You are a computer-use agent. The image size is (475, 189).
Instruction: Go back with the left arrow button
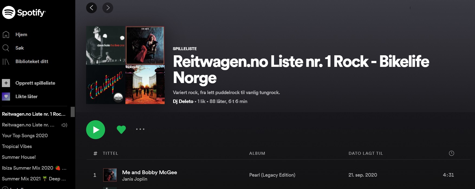pos(92,8)
